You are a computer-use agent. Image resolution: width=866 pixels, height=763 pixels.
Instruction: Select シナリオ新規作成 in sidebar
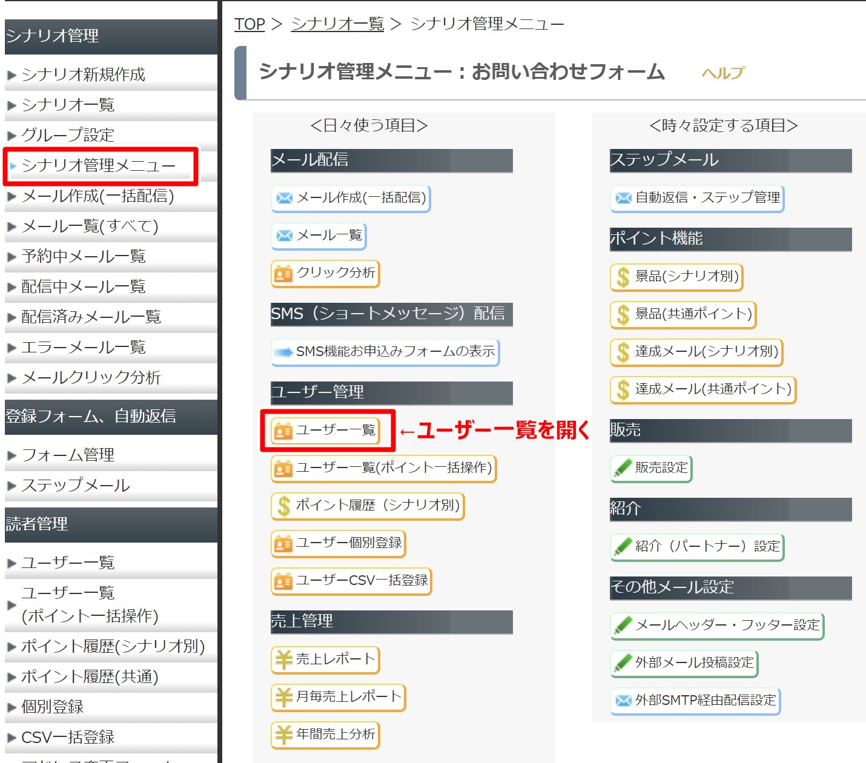pyautogui.click(x=84, y=74)
